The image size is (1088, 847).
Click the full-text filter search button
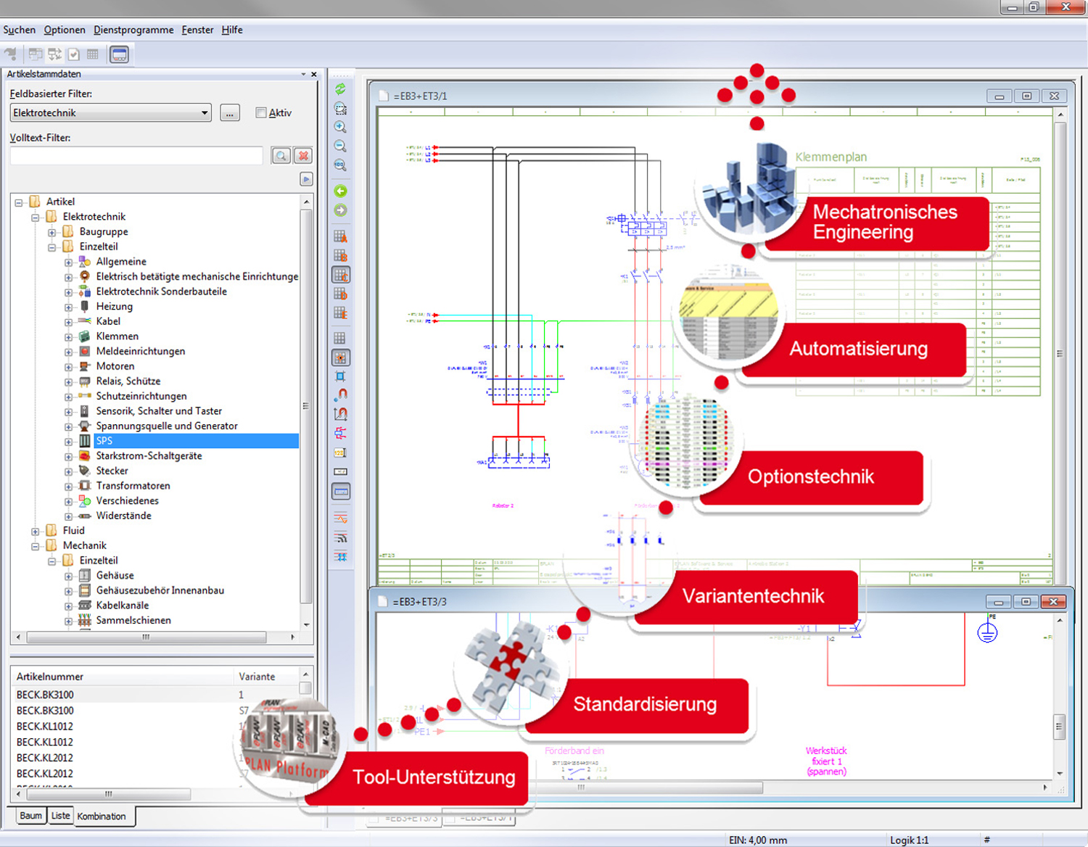click(x=281, y=156)
